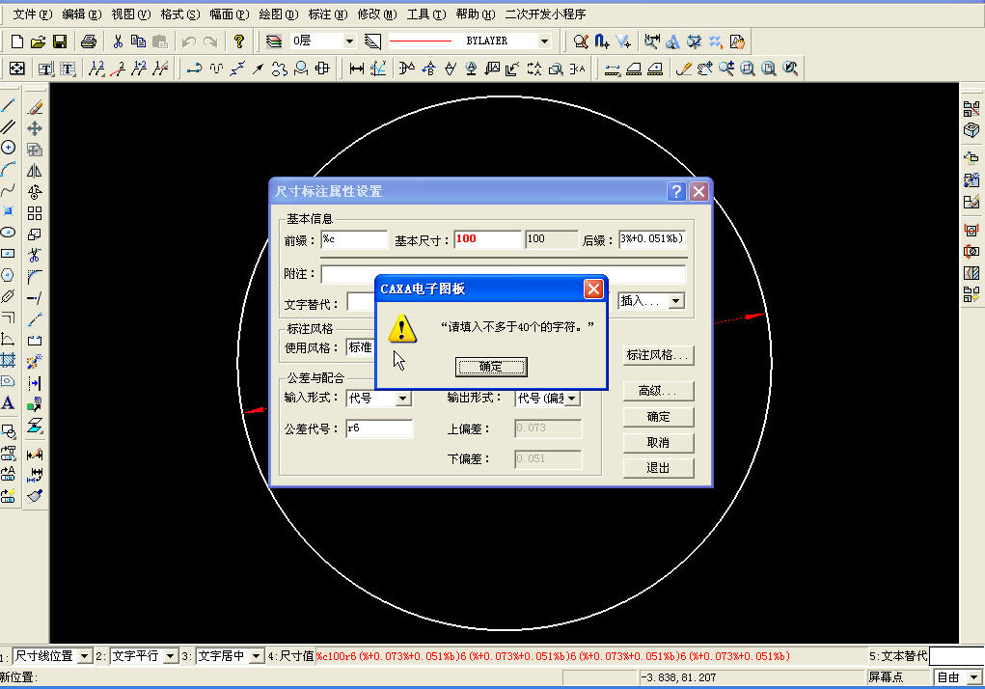Screen dimensions: 985x689
Task: Select the Array (four squares) tool
Action: pyautogui.click(x=35, y=213)
